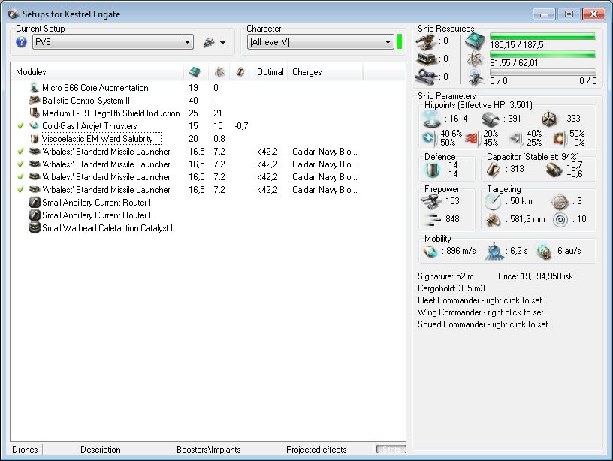This screenshot has width=613, height=461.
Task: Click the structure hitpoints icon
Action: pos(548,119)
